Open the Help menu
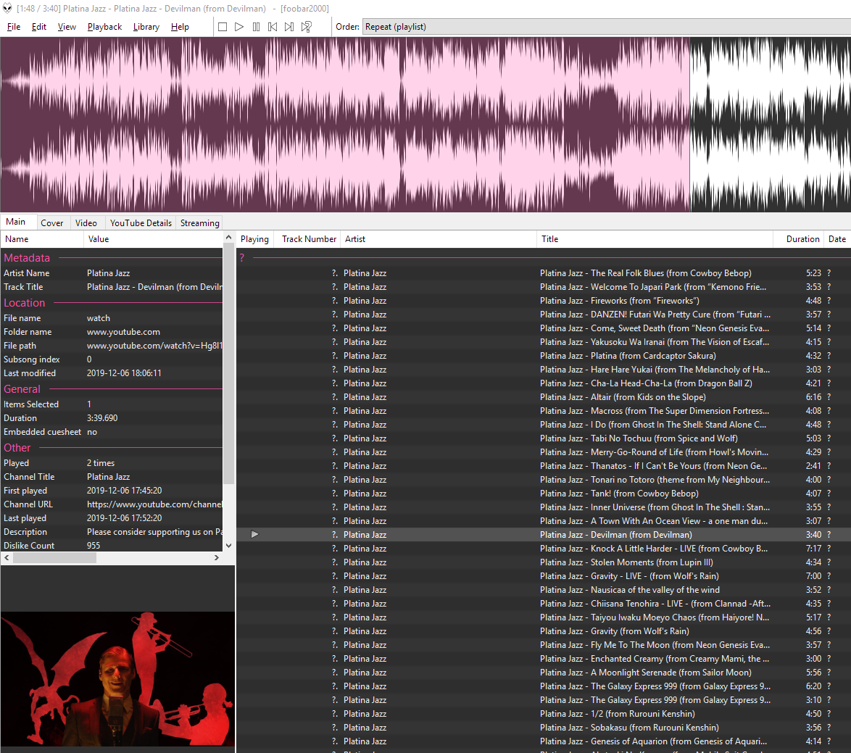Viewport: 851px width, 753px height. click(x=180, y=27)
